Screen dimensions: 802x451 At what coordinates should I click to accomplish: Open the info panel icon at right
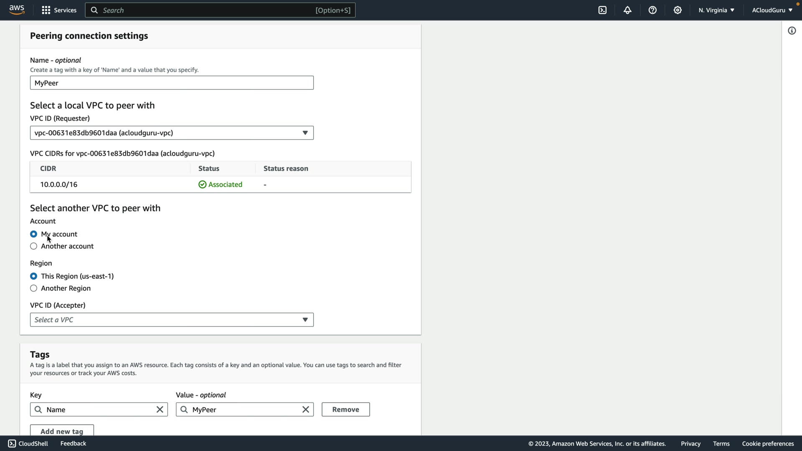coord(792,30)
